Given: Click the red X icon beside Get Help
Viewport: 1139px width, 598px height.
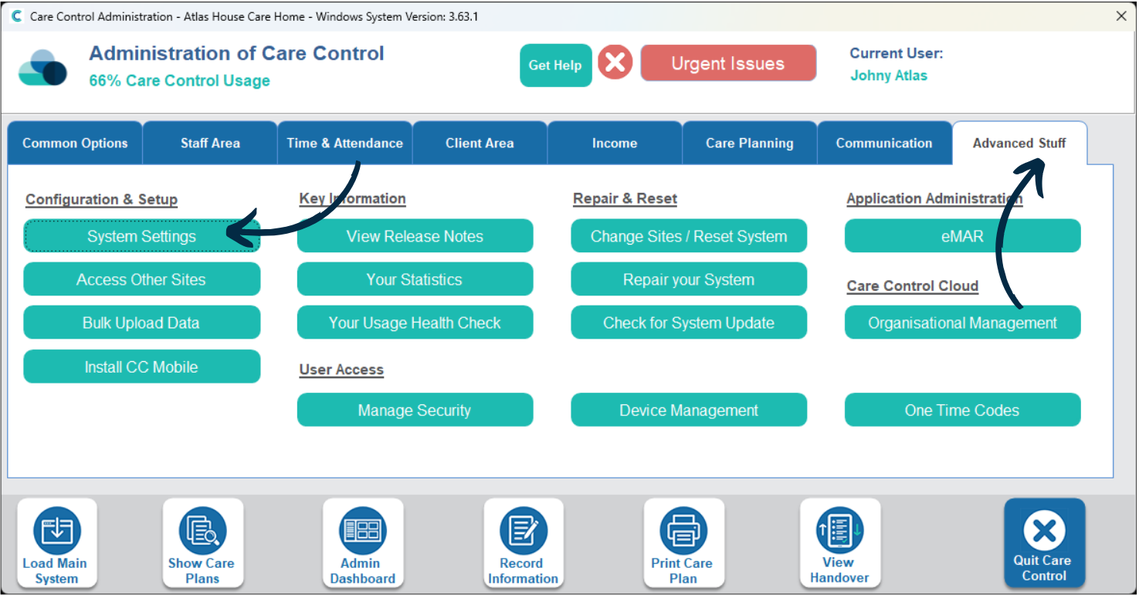Looking at the screenshot, I should point(615,63).
